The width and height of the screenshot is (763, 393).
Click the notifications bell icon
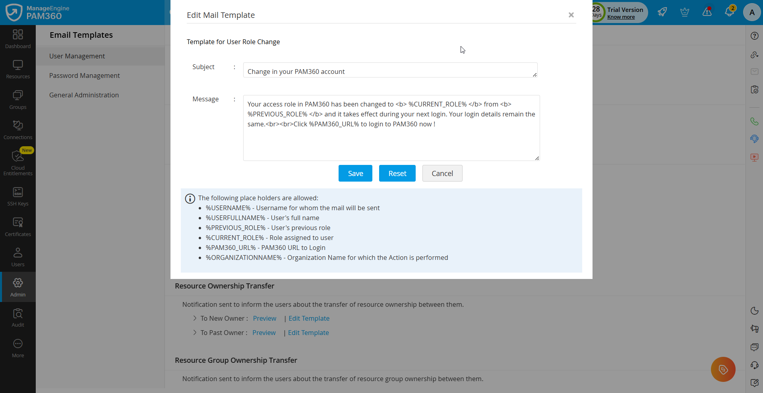point(729,12)
